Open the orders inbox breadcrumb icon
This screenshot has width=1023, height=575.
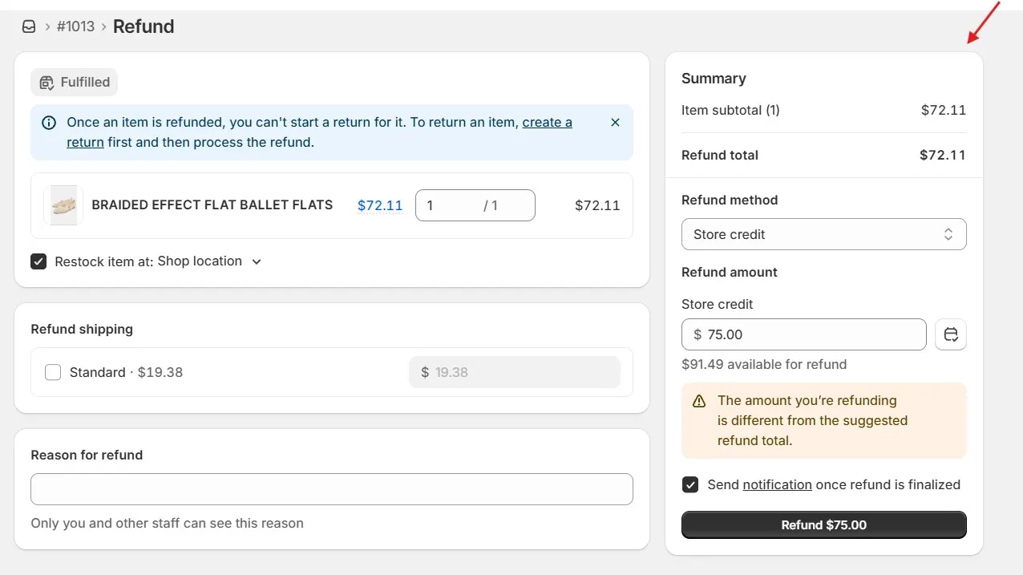coord(29,26)
